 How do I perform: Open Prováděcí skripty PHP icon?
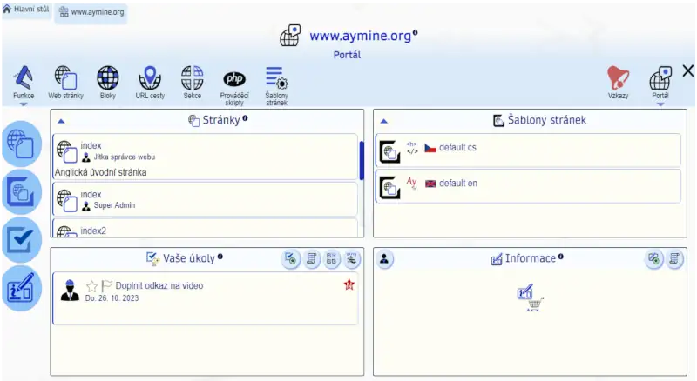[x=234, y=78]
